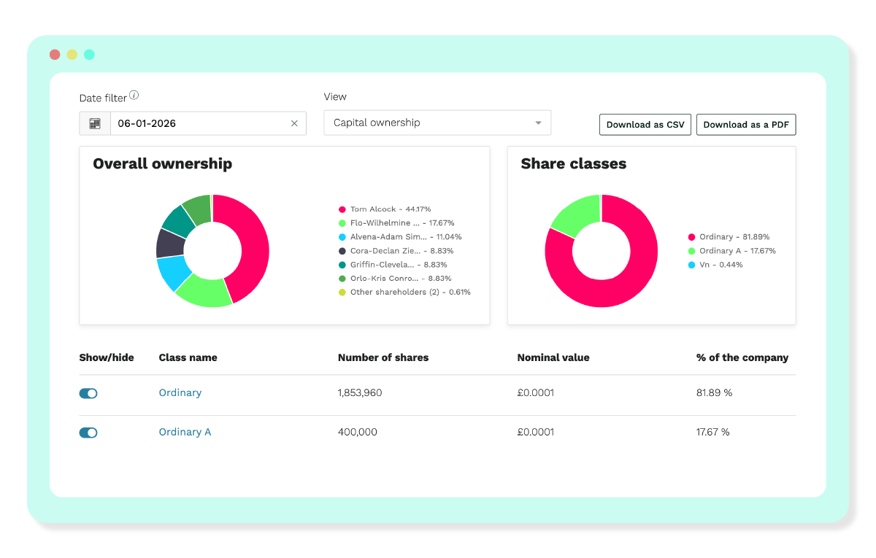The height and width of the screenshot is (558, 876).
Task: Click the Tom Alcock legend dot
Action: [x=342, y=209]
